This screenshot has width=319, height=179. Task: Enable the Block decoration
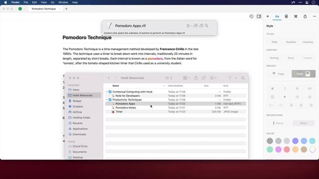pyautogui.click(x=304, y=123)
